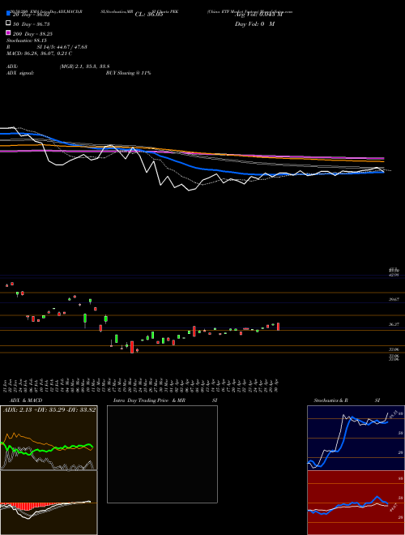Click the empty intraday price chart box

click(x=162, y=454)
